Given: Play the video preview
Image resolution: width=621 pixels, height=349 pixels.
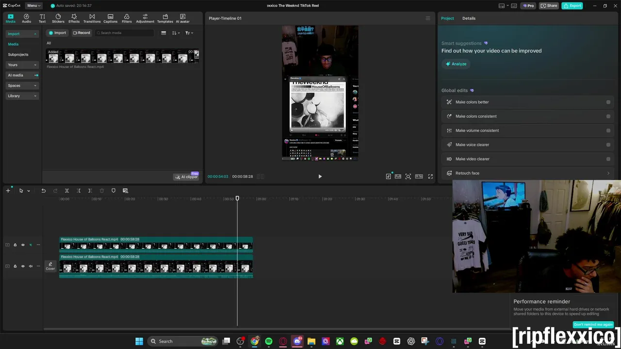Looking at the screenshot, I should point(320,176).
